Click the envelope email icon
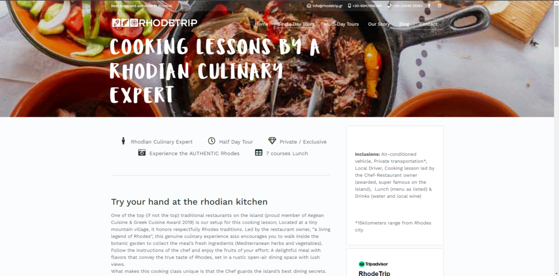Screen dimensions: 559x276 [x=309, y=6]
